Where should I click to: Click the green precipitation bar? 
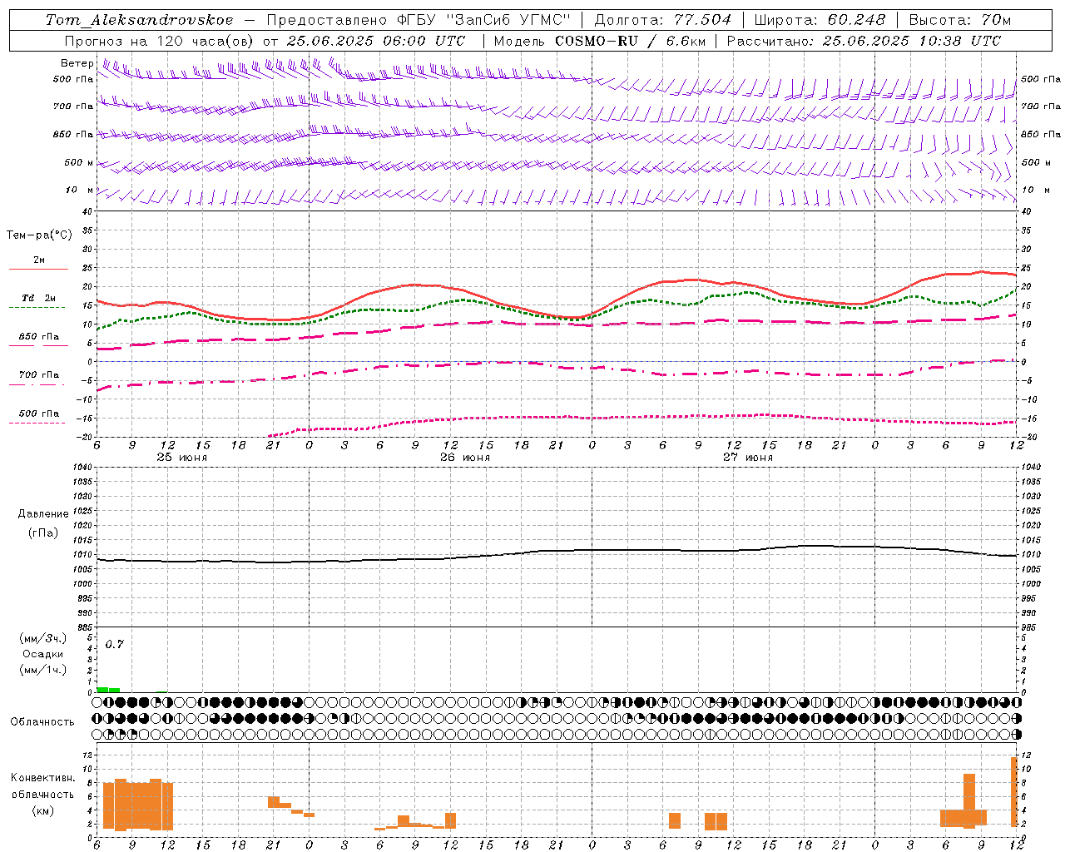(108, 690)
